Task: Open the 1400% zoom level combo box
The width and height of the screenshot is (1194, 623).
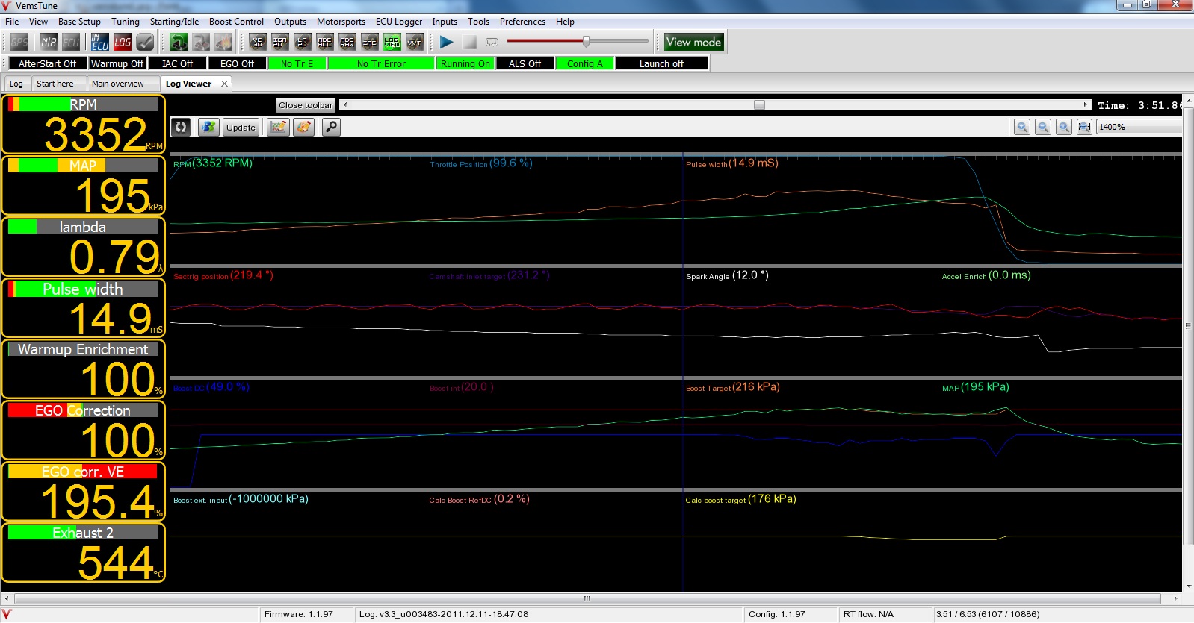Action: 1138,128
